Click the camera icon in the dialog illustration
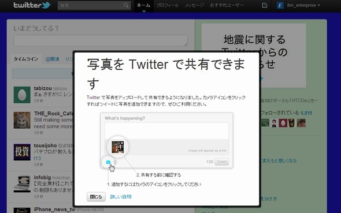Screen dimensions: 341x213 (108, 162)
